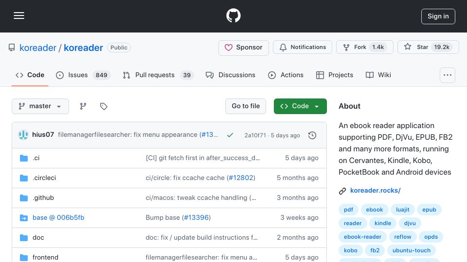This screenshot has height=262, width=467.
Task: Click the doc folder icon
Action: [x=24, y=238]
